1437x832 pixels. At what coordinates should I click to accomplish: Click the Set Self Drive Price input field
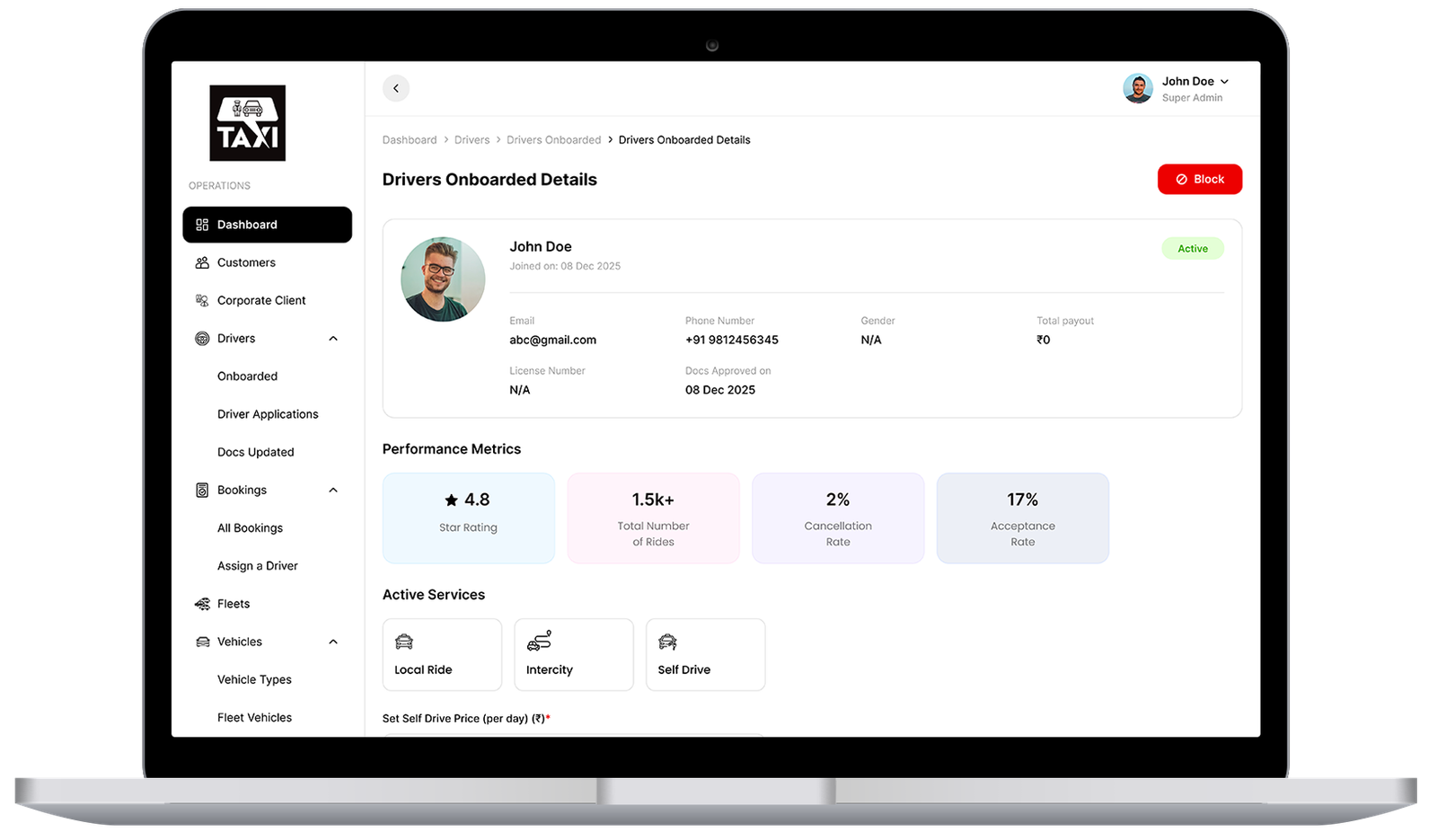tap(572, 739)
